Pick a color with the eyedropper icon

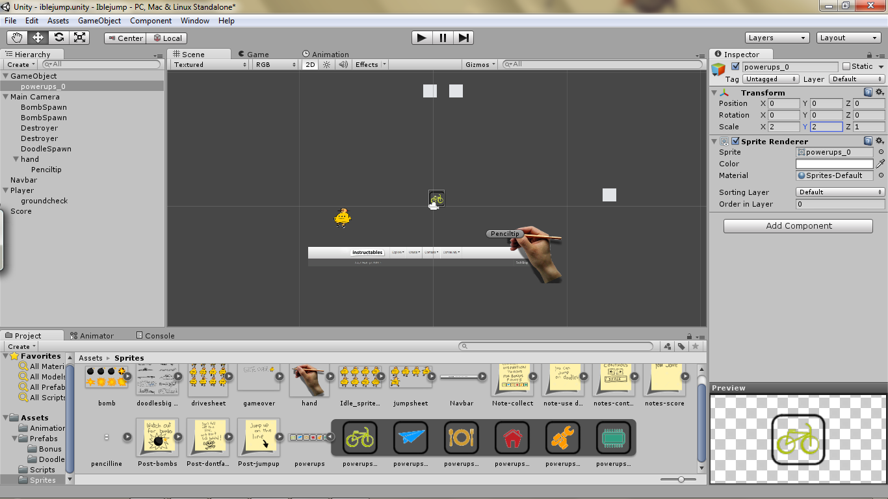click(881, 164)
